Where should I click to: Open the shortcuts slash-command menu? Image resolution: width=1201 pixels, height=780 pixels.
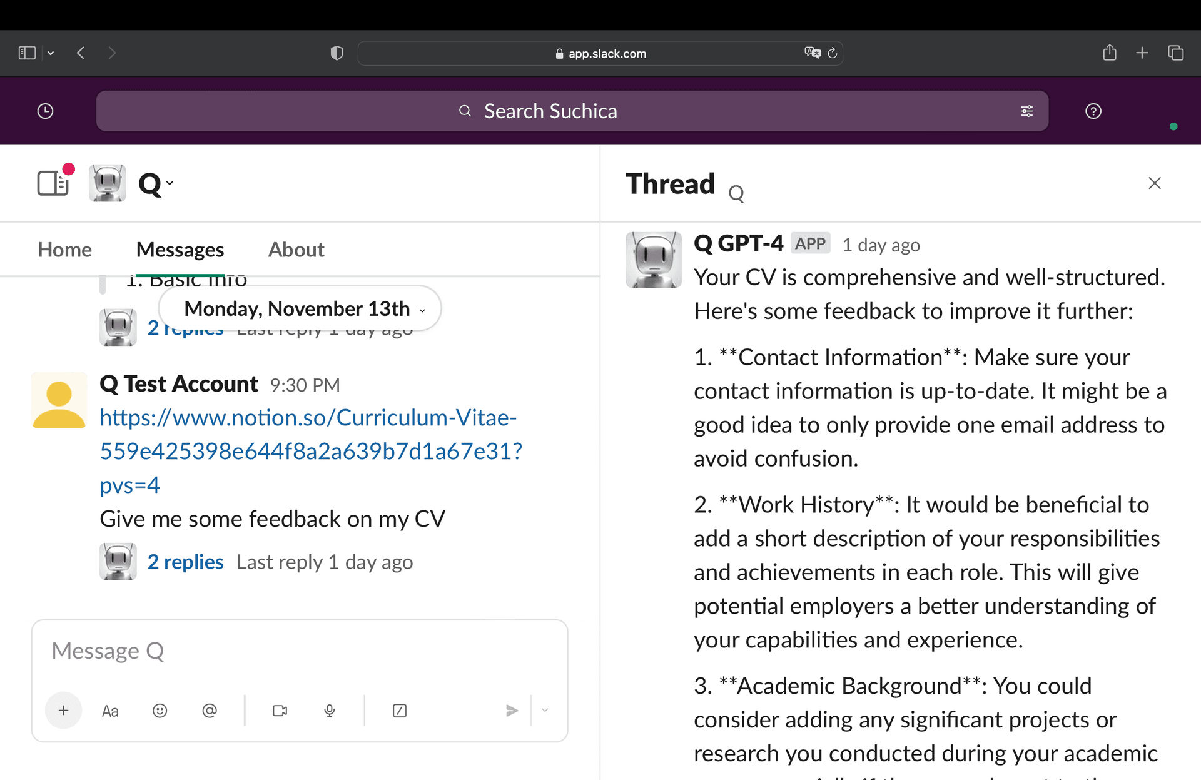[400, 710]
